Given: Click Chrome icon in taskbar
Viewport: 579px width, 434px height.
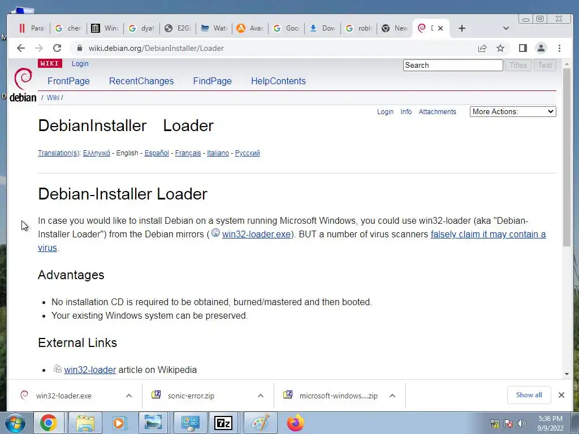Looking at the screenshot, I should click(x=49, y=423).
